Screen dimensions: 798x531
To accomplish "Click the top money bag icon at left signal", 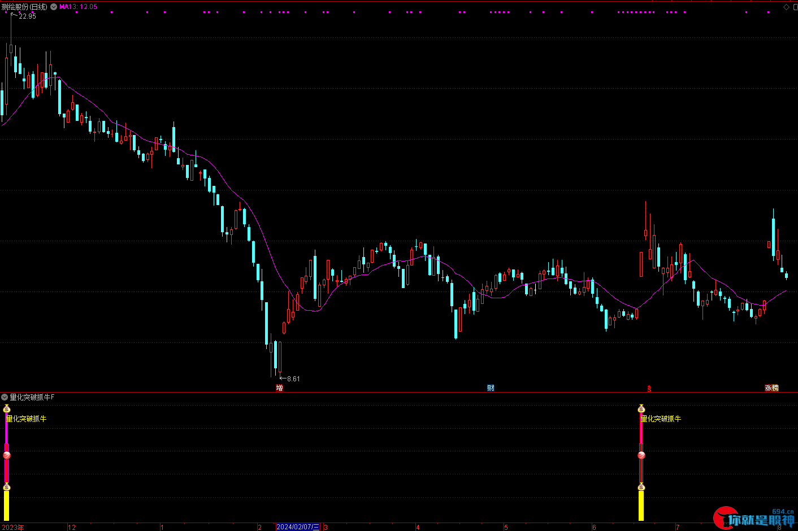I will [7, 408].
